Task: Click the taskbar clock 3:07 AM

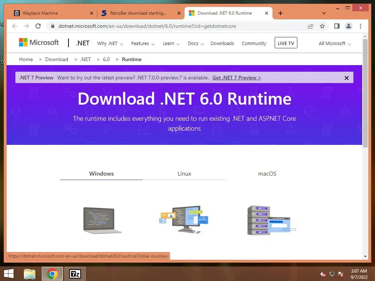Action: tap(359, 274)
